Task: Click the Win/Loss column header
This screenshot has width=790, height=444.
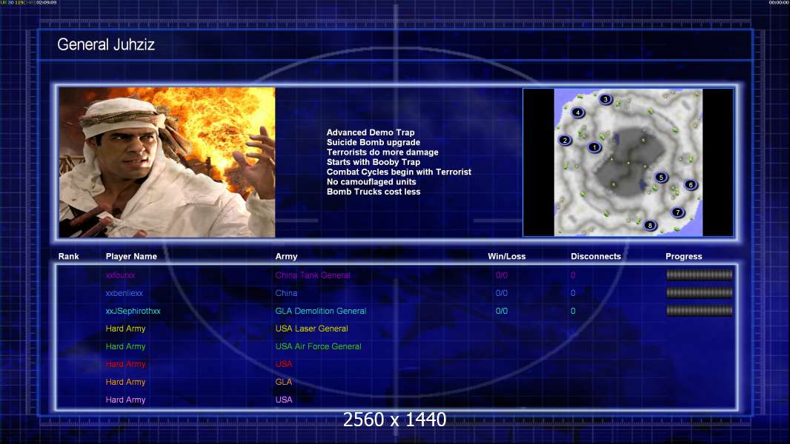Action: (x=506, y=257)
